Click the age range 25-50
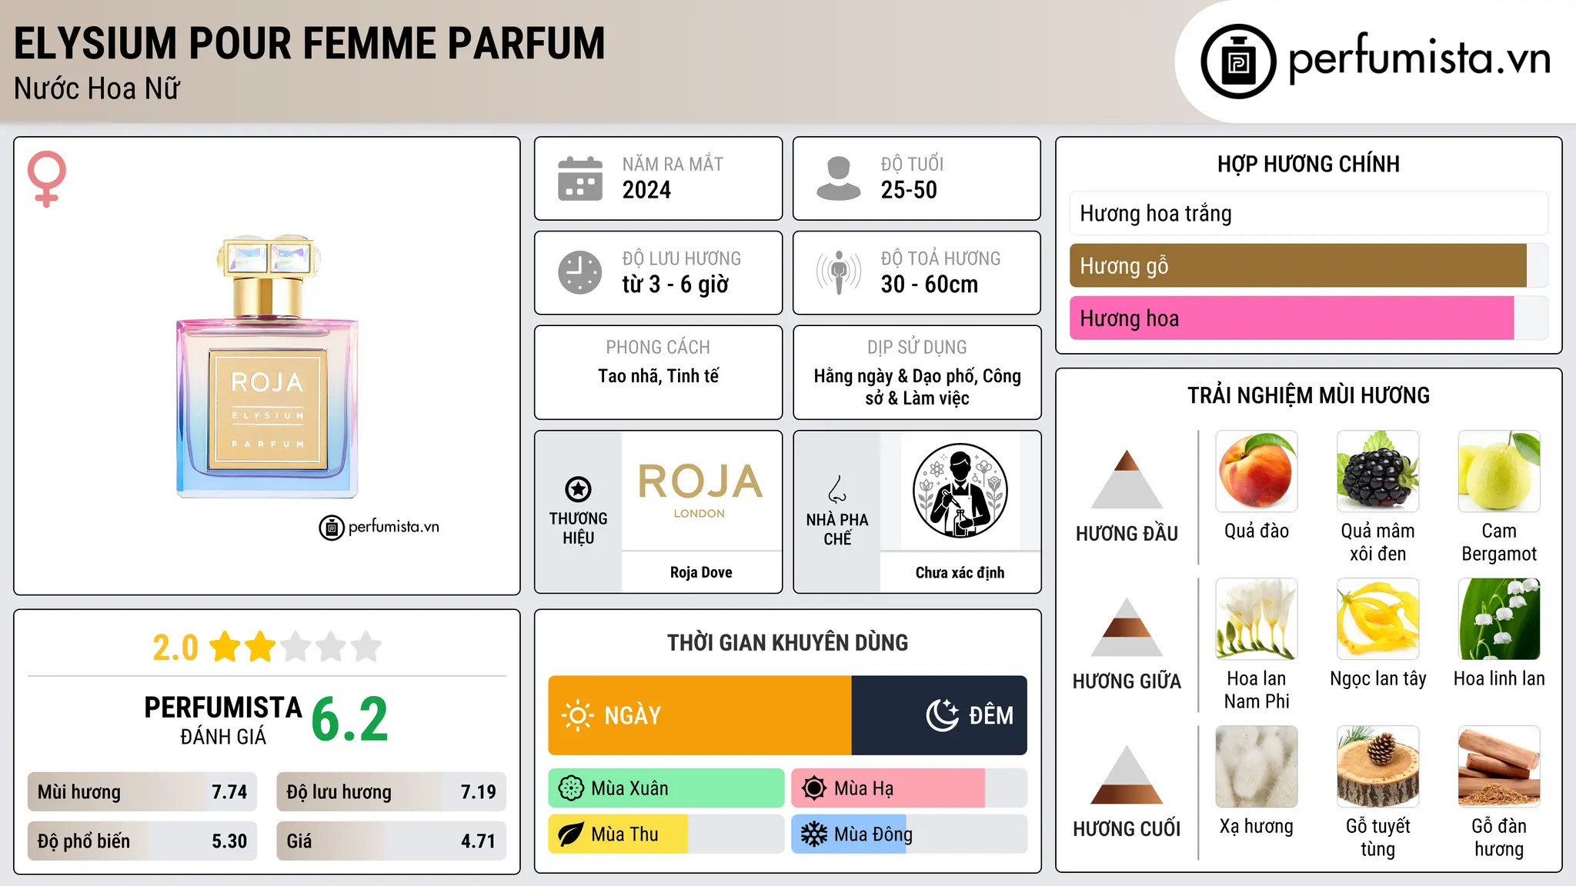The width and height of the screenshot is (1576, 886). click(909, 190)
